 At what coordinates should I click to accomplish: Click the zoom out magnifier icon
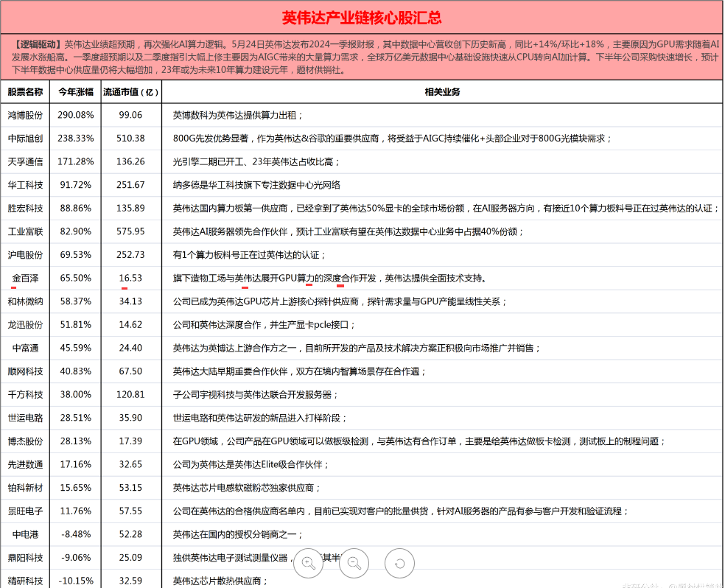354,564
